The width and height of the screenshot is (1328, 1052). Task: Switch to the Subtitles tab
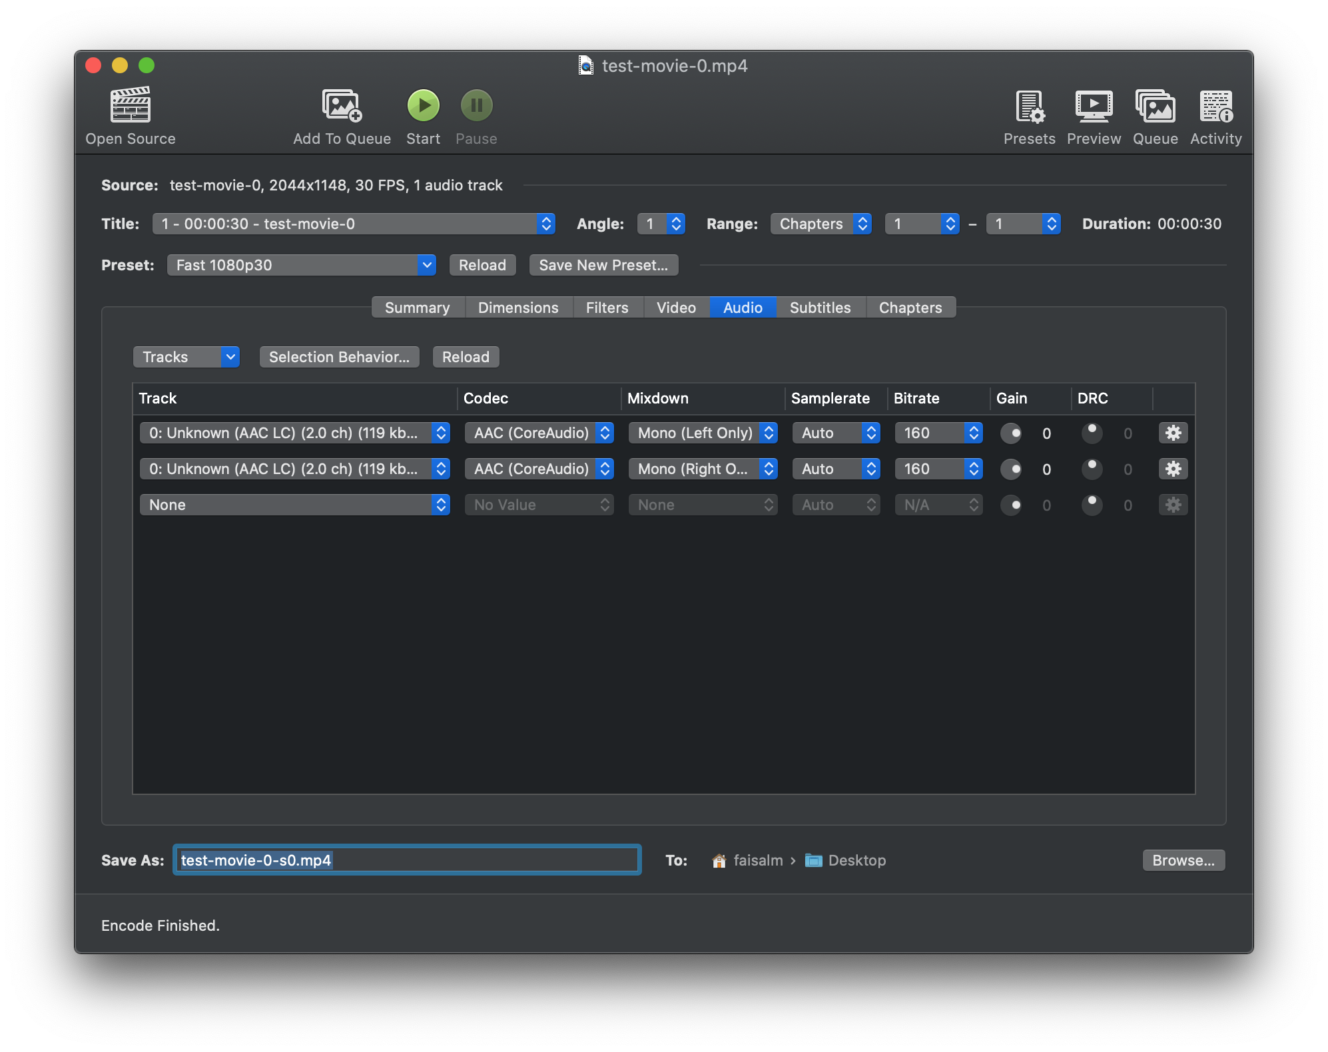820,308
